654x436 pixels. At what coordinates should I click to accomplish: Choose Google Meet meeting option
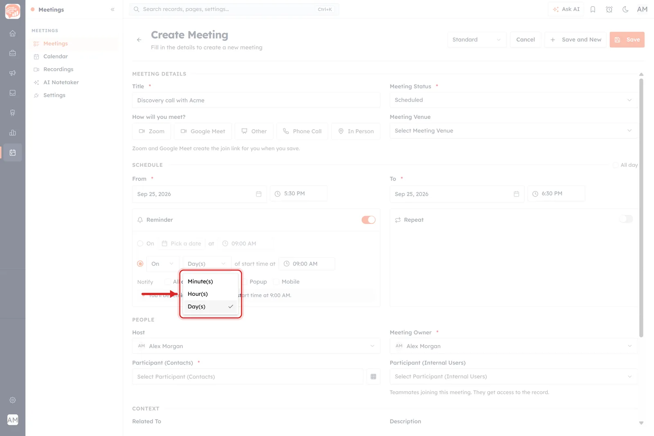pyautogui.click(x=203, y=131)
